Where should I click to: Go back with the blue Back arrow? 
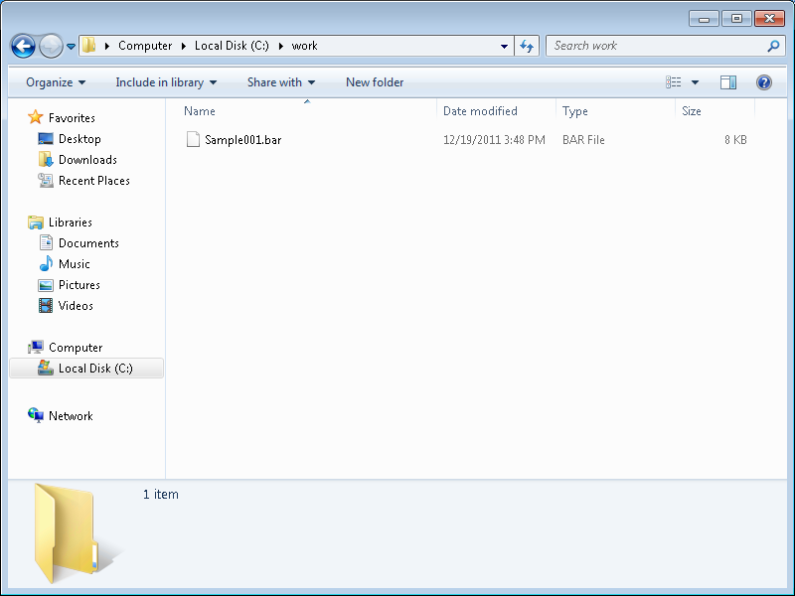[x=23, y=46]
